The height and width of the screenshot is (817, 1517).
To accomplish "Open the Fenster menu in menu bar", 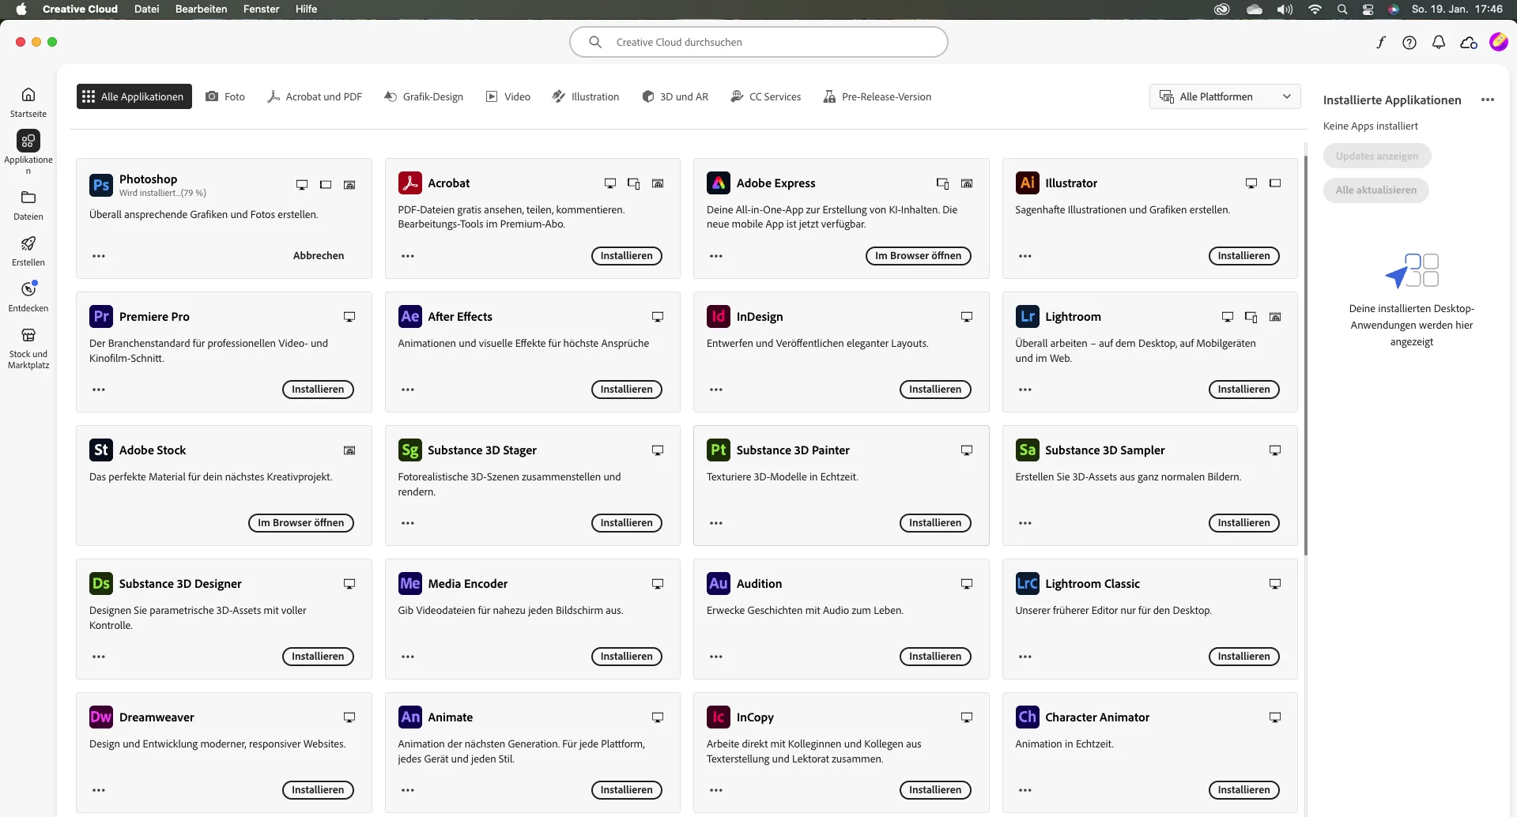I will coord(261,9).
